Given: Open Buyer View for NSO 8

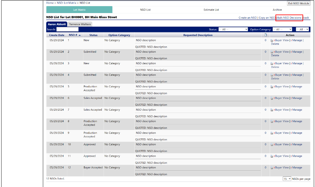Looking at the screenshot, I should [282, 121].
